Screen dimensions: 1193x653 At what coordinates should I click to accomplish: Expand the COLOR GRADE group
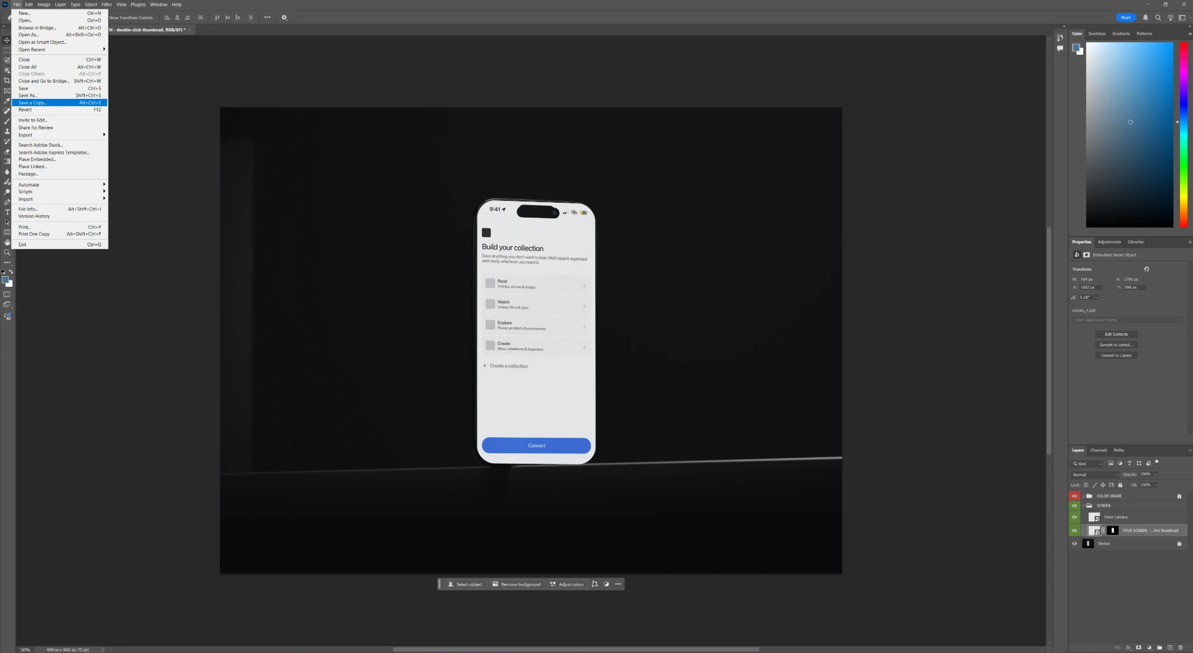(1083, 496)
